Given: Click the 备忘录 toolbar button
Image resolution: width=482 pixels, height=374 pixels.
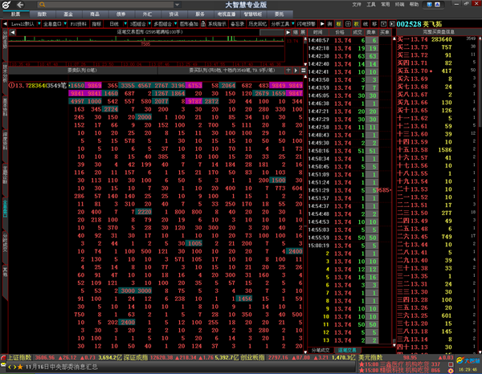Looking at the screenshot, I should (237, 23).
